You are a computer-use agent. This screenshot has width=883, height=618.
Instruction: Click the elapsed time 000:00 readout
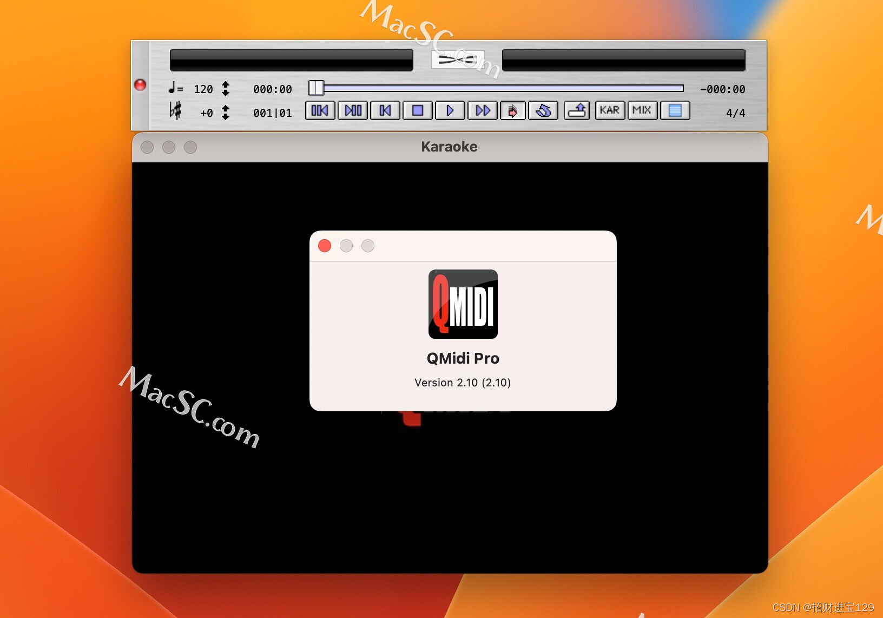tap(273, 89)
